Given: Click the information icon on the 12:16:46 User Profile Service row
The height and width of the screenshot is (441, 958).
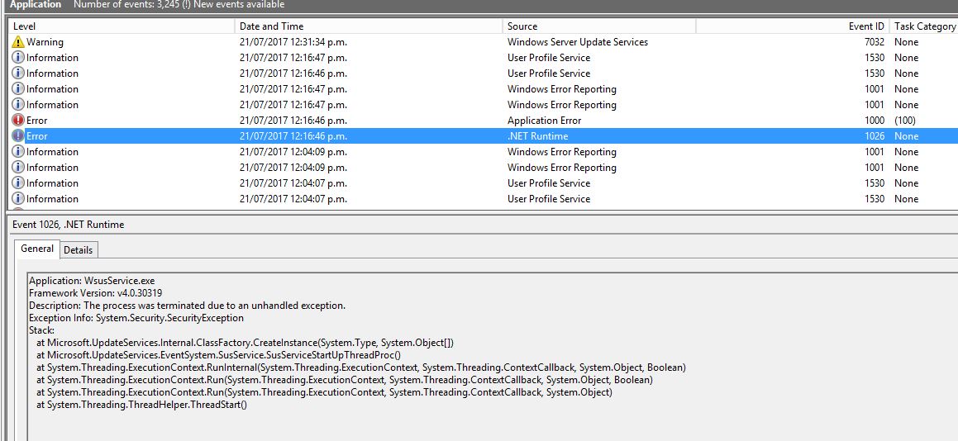Looking at the screenshot, I should (x=18, y=73).
